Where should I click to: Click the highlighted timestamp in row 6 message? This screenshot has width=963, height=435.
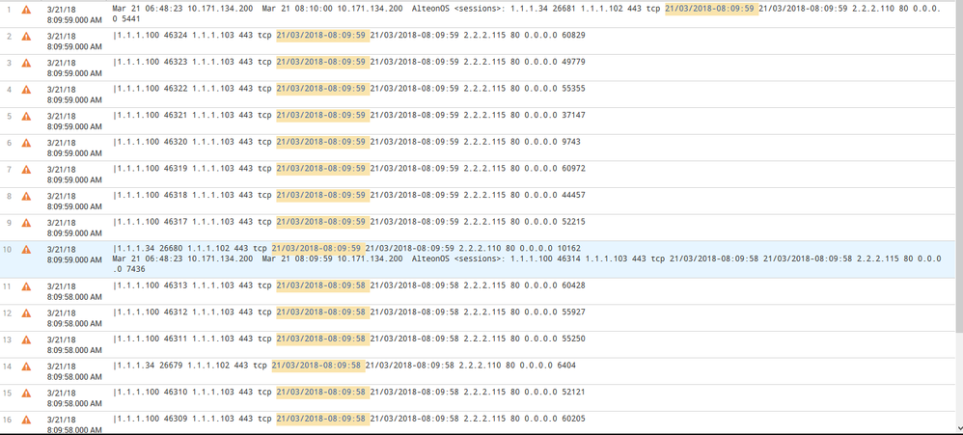click(321, 142)
